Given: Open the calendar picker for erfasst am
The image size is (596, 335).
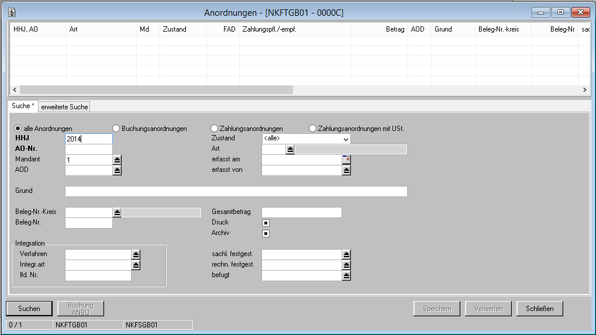Looking at the screenshot, I should click(346, 160).
